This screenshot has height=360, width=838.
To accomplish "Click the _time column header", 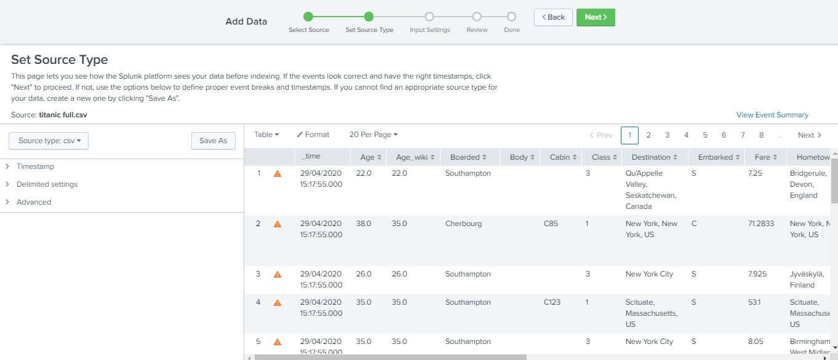I will point(311,157).
